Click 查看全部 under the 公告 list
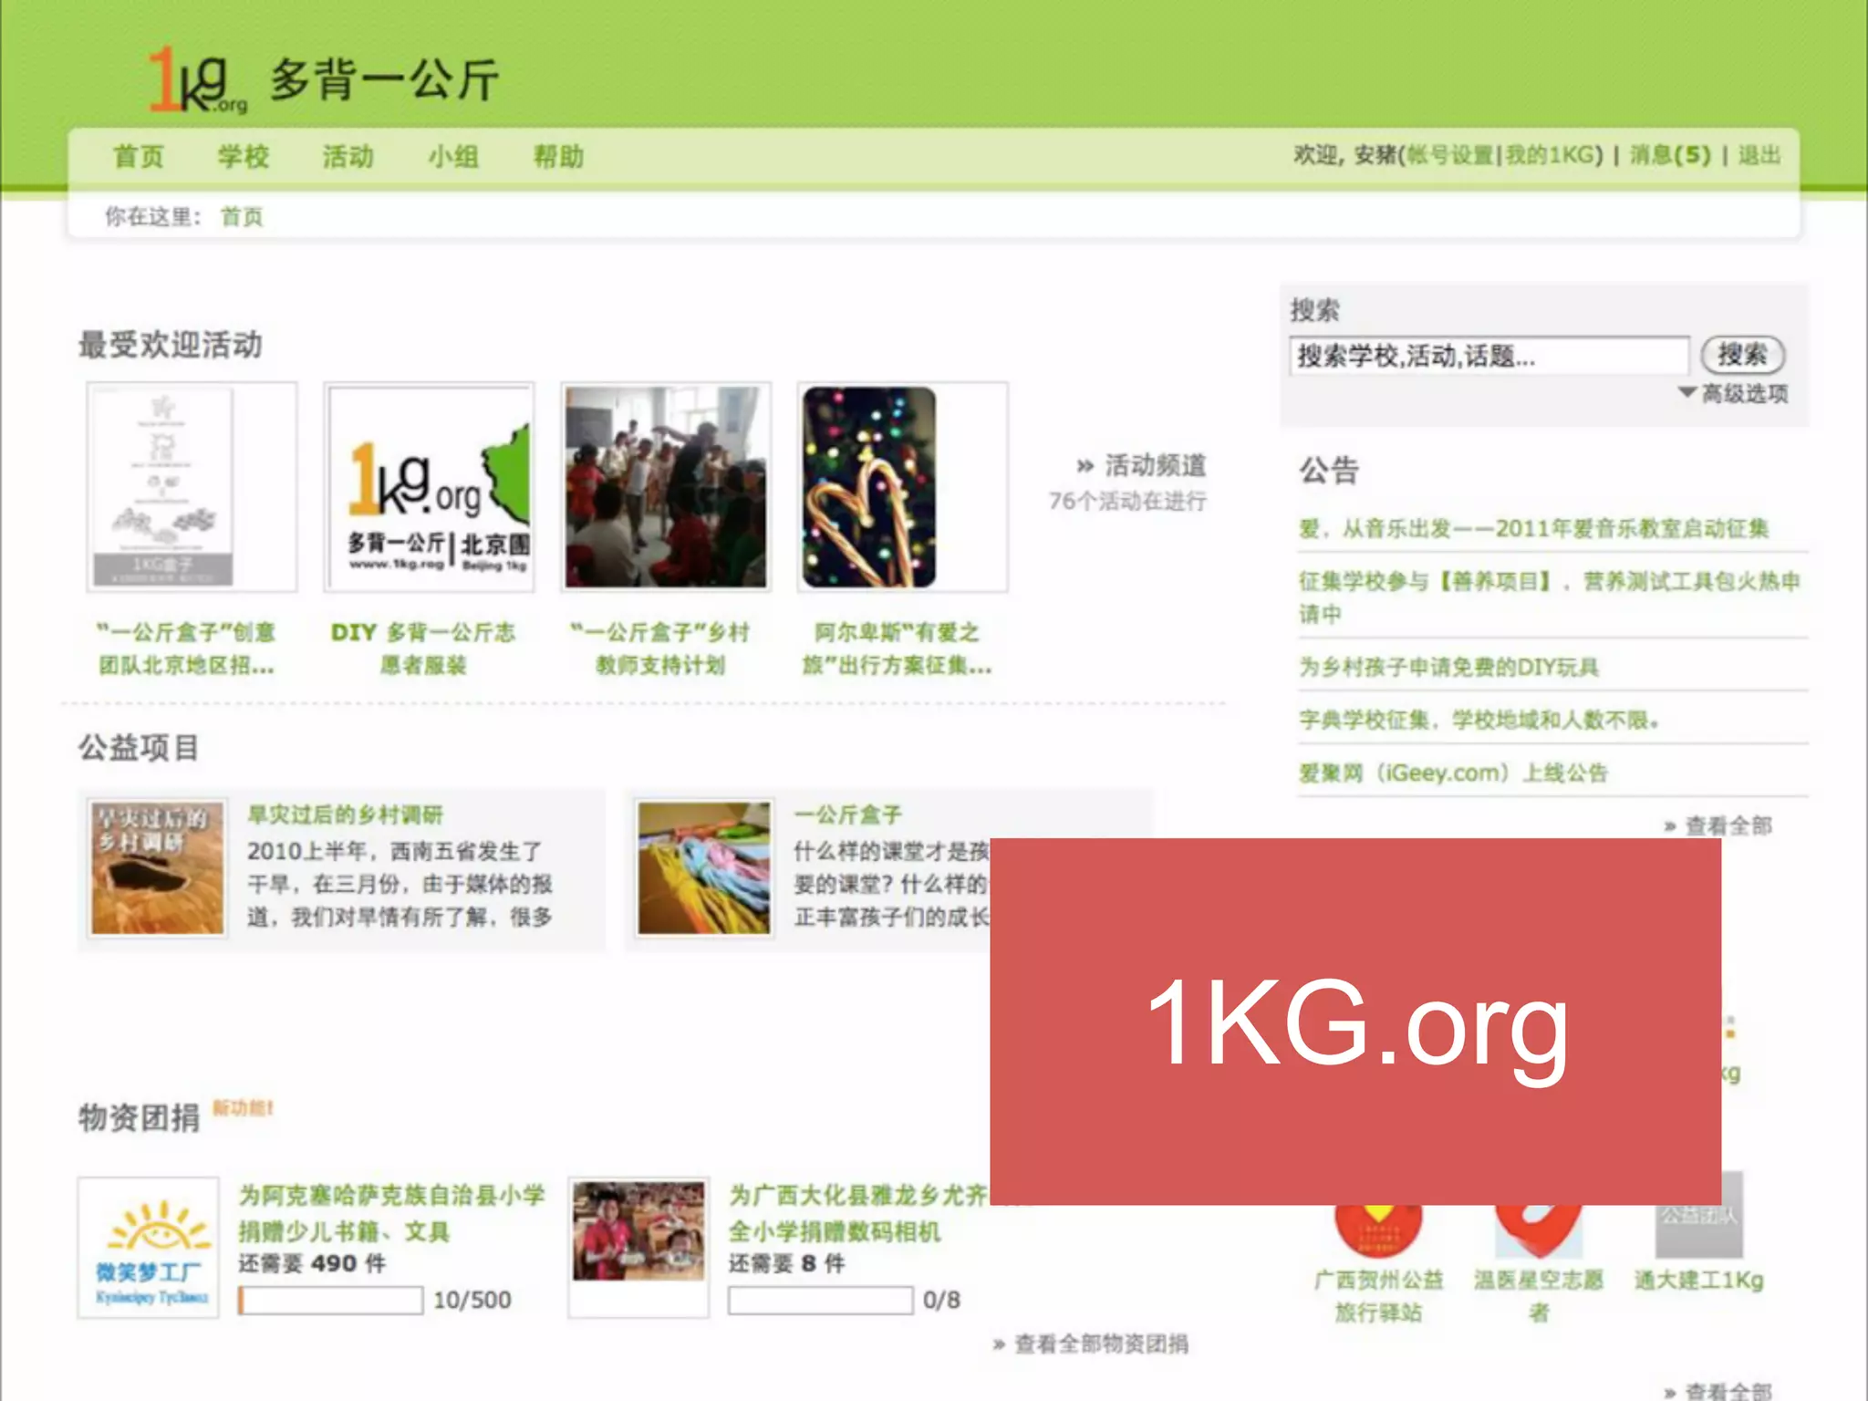1868x1401 pixels. pyautogui.click(x=1718, y=826)
